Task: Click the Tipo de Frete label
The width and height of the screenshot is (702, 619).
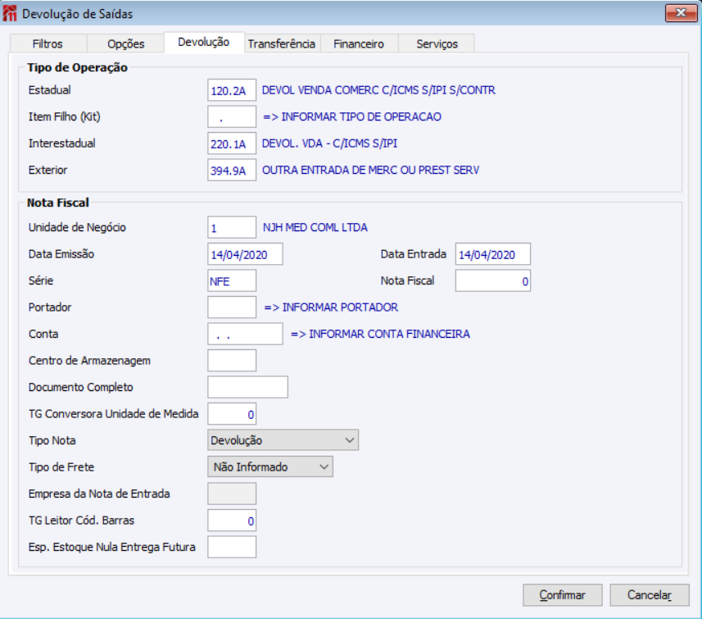Action: 61,467
